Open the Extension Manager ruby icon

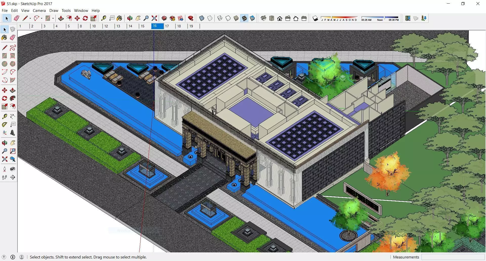(191, 18)
